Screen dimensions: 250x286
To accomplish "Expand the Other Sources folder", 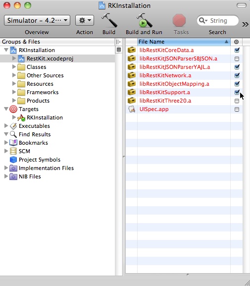I will click(x=14, y=75).
